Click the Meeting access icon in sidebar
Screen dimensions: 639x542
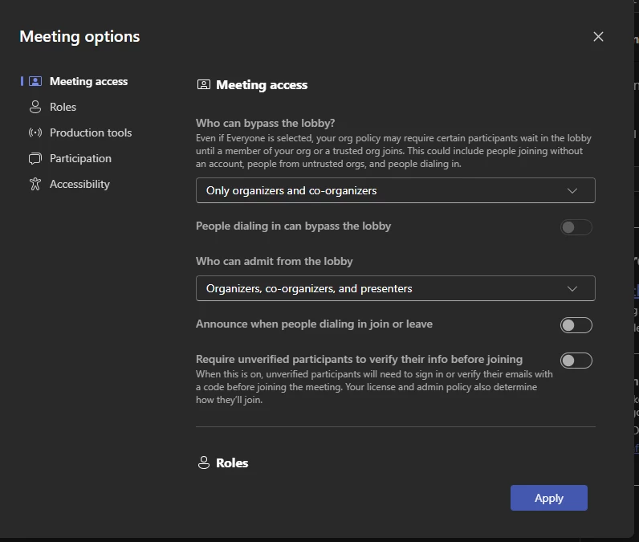coord(35,81)
